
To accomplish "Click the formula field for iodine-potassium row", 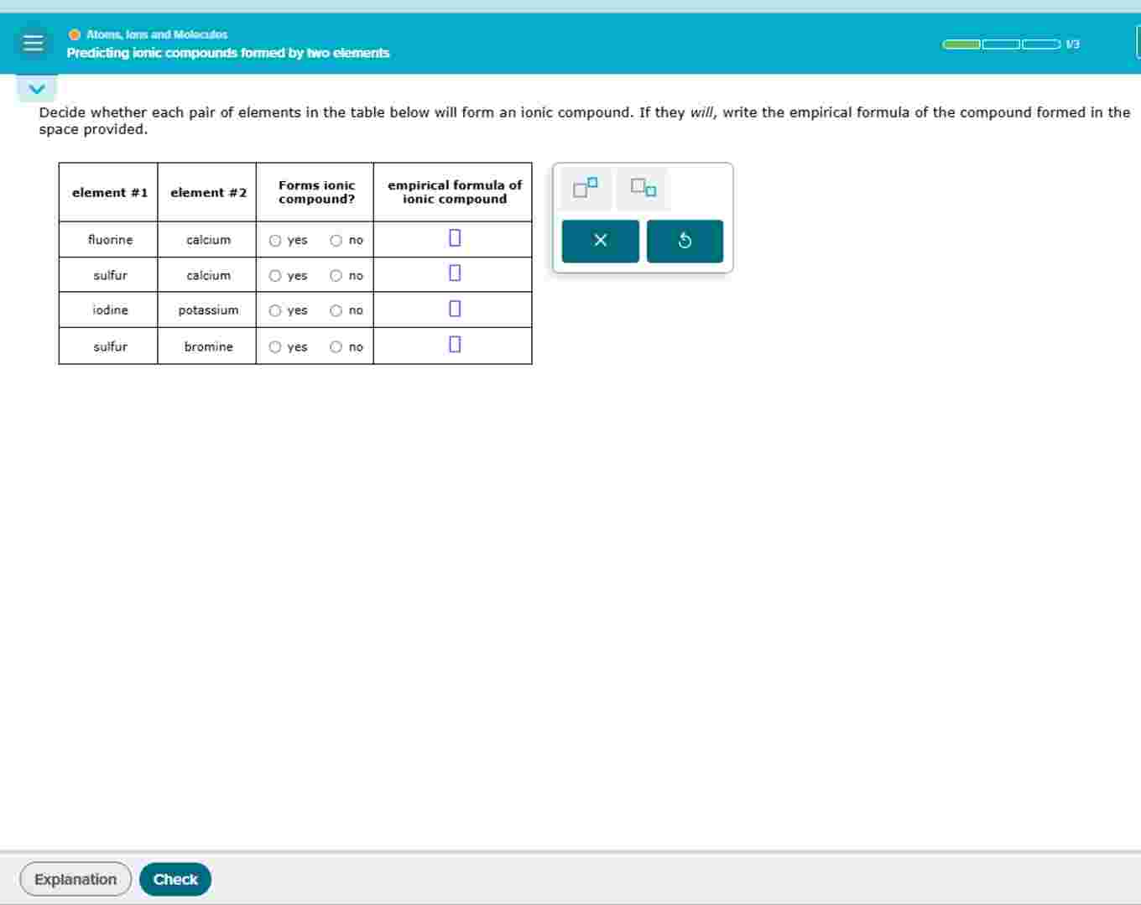I will point(453,308).
